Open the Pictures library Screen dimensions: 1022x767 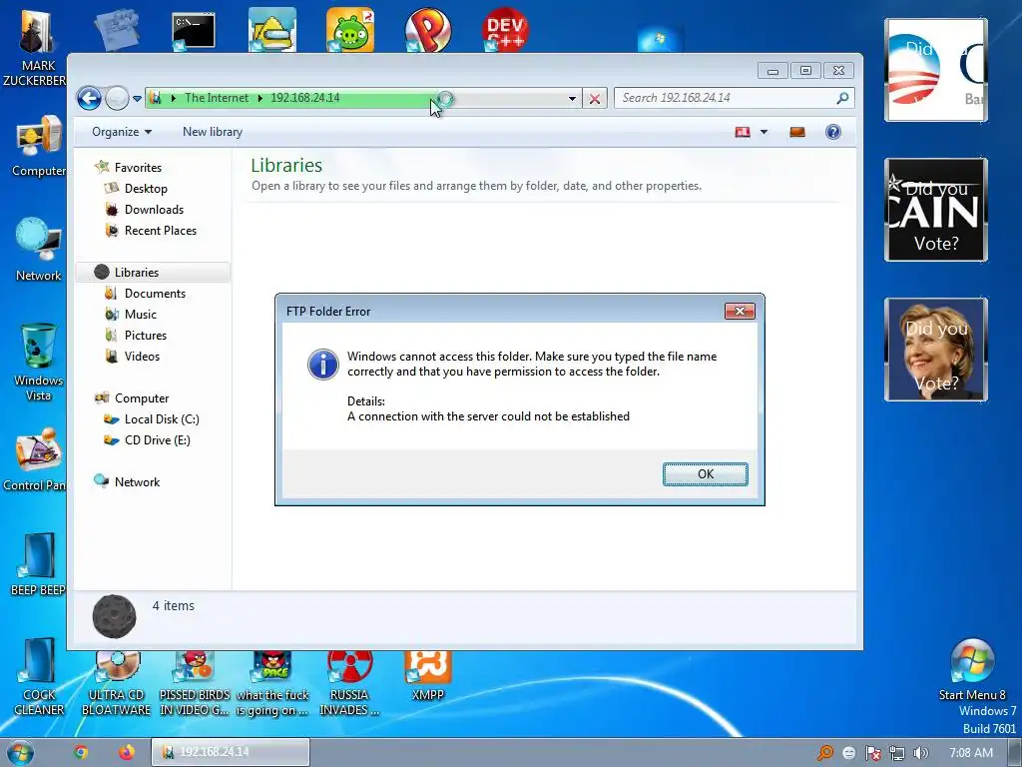point(146,336)
